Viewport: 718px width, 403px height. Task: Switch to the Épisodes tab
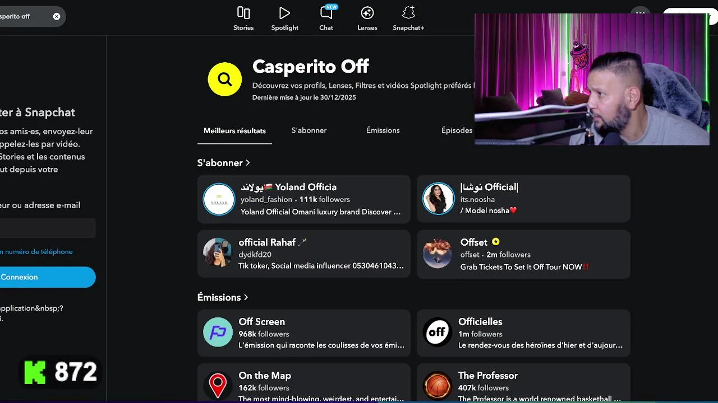click(457, 130)
